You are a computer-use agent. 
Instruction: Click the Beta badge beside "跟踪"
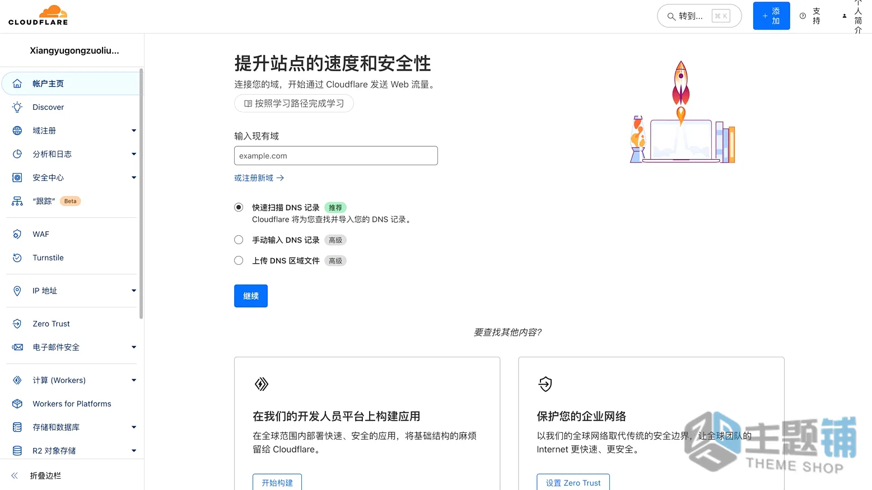point(71,201)
